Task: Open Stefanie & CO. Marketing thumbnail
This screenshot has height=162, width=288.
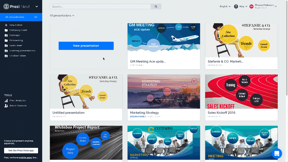Action: pyautogui.click(x=241, y=40)
